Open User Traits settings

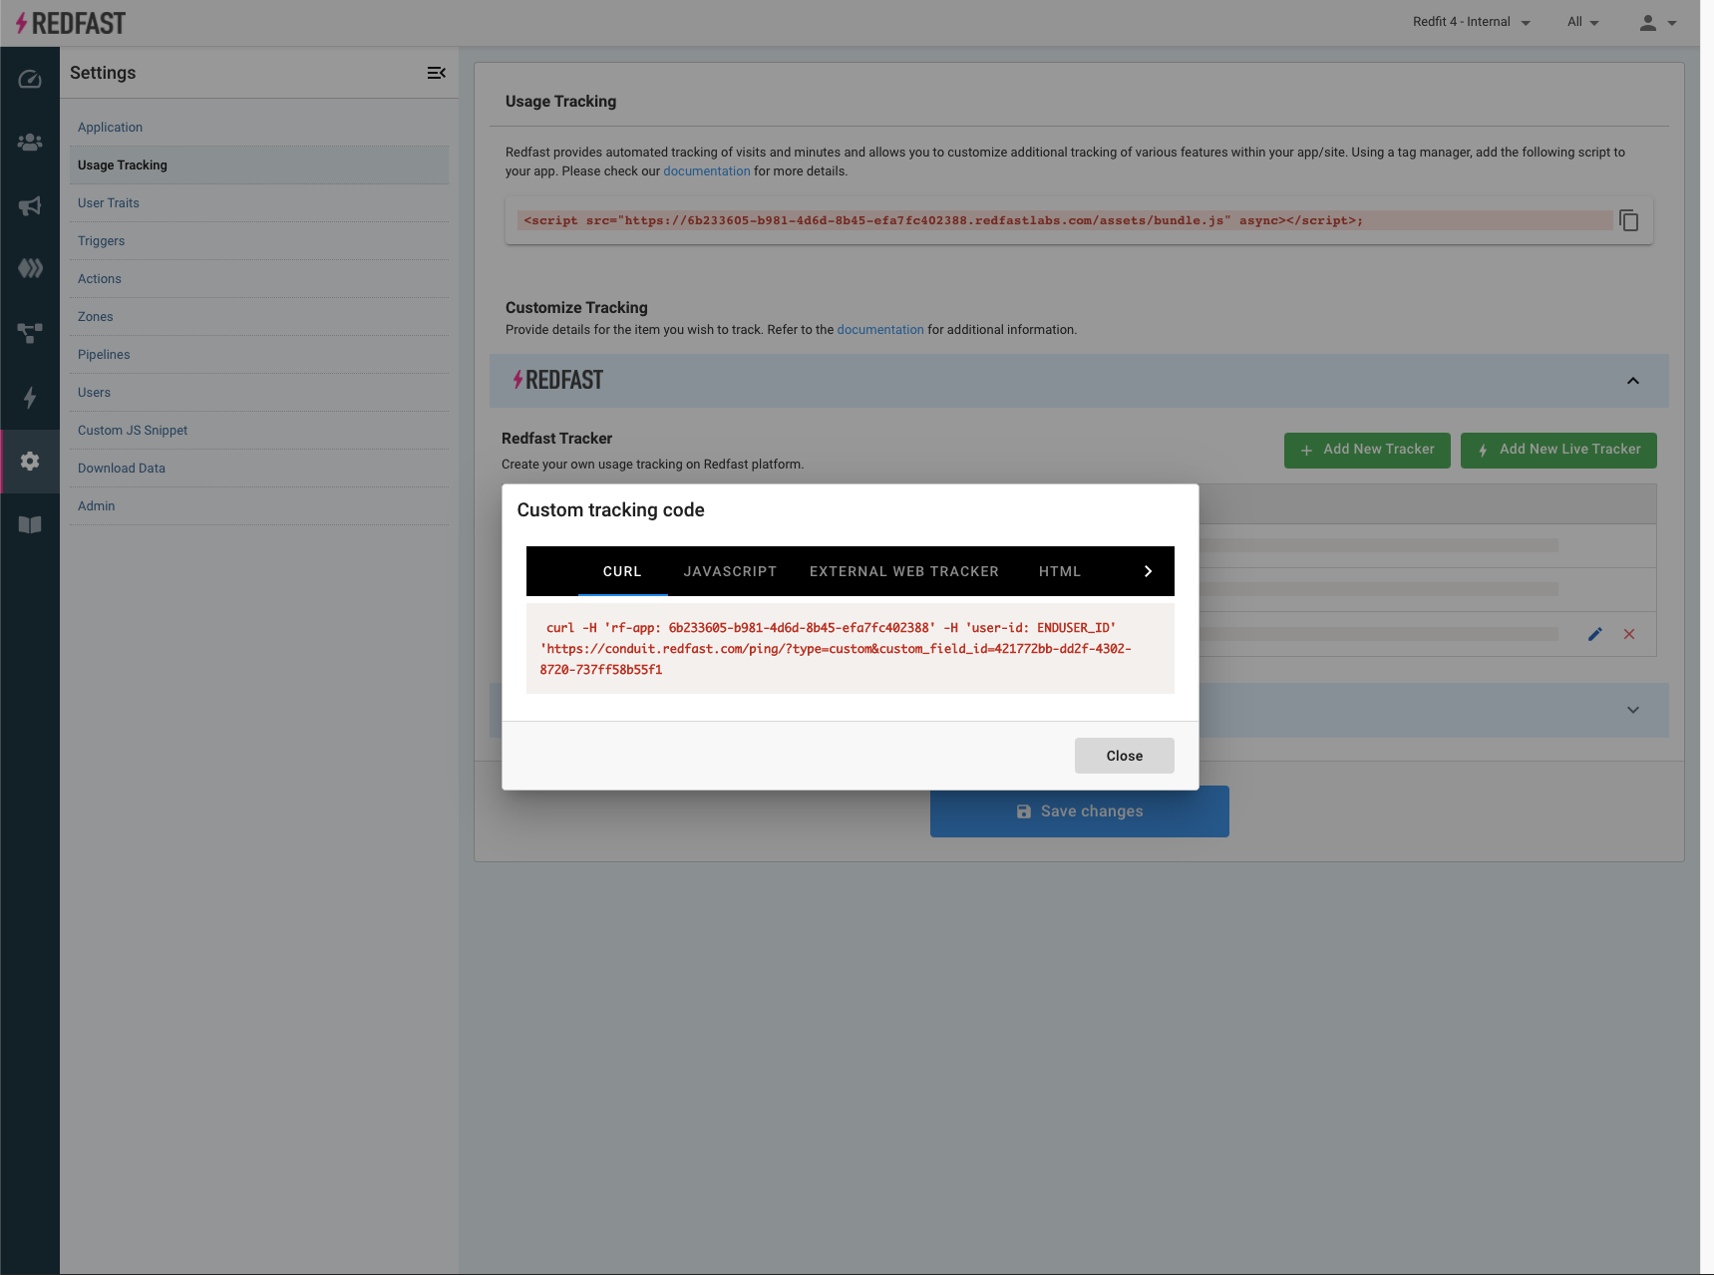pos(258,203)
